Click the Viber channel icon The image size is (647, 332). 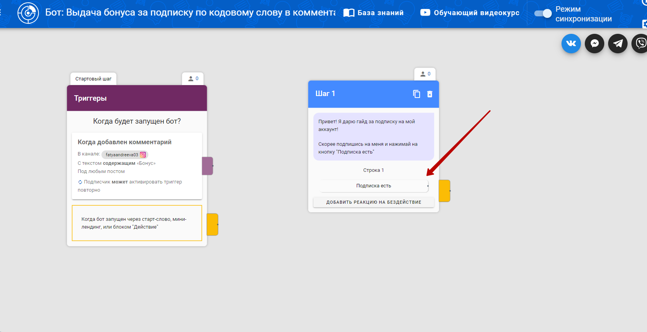point(640,44)
